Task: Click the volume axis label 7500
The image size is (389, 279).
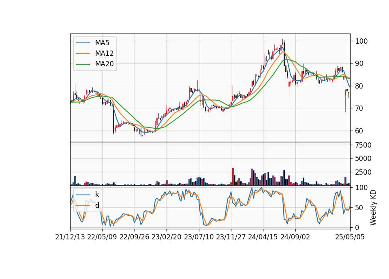Action: 363,145
